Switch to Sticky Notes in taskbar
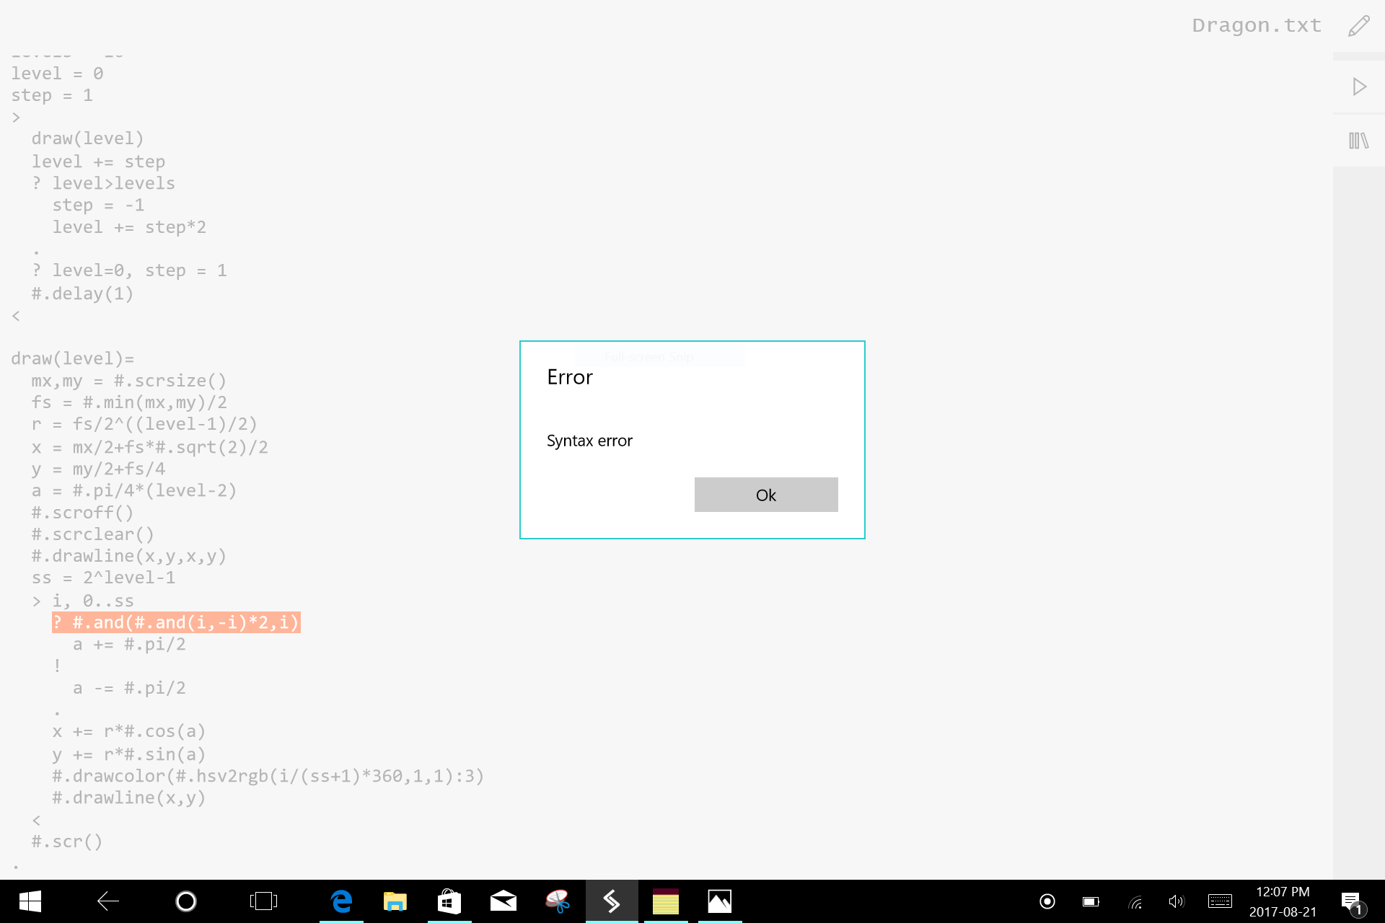The image size is (1385, 923). pyautogui.click(x=666, y=901)
